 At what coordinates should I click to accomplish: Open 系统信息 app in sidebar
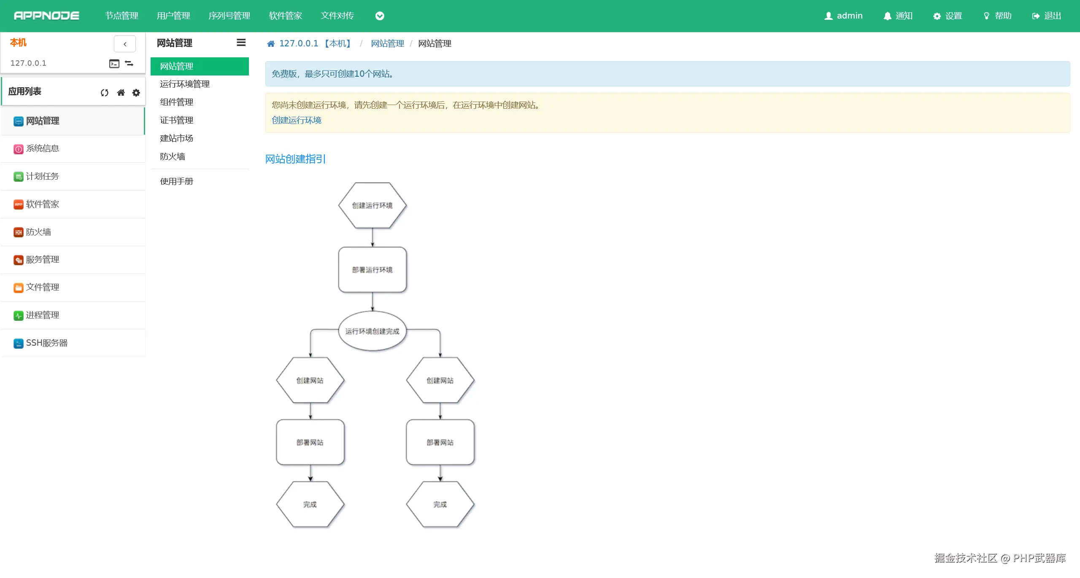42,148
